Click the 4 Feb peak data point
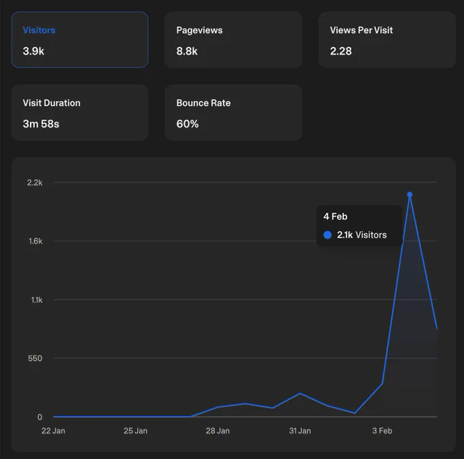The width and height of the screenshot is (464, 459). coord(409,195)
